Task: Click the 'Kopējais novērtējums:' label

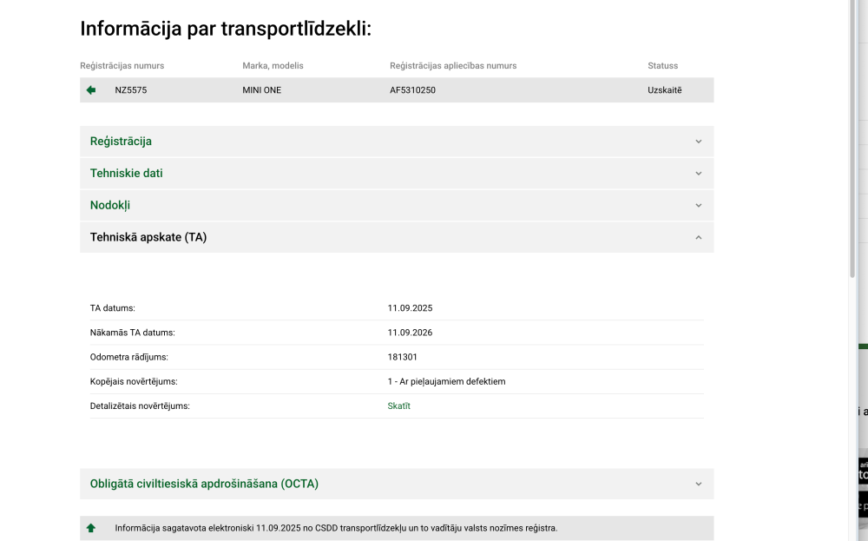Action: (x=134, y=381)
